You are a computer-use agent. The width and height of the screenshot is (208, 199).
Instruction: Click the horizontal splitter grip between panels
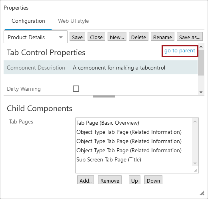(104, 97)
